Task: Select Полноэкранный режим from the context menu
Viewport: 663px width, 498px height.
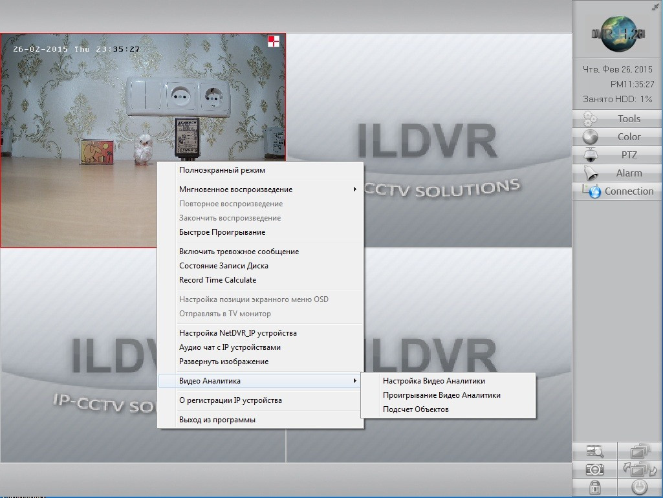Action: click(x=222, y=170)
